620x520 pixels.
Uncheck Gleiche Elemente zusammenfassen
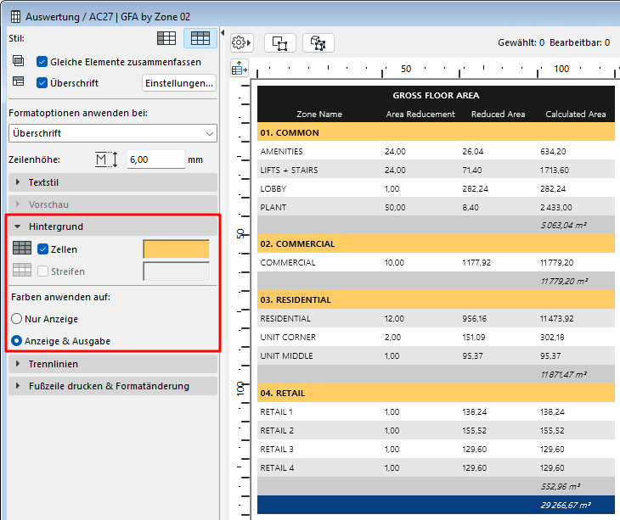42,62
